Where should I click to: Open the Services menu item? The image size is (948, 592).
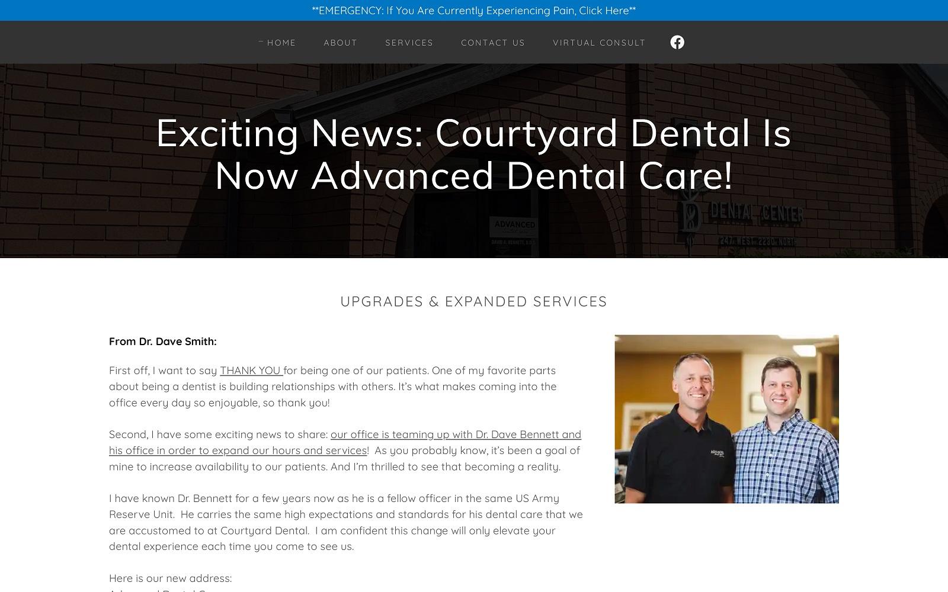tap(409, 43)
